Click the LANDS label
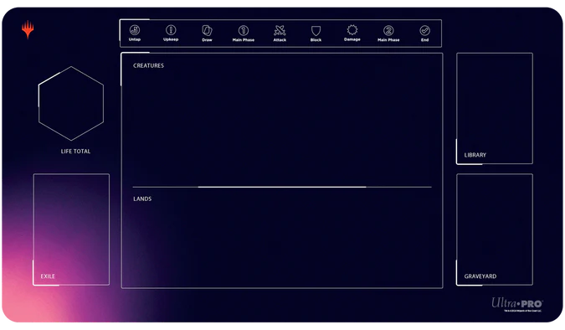Screen dimensions: 565x330 (142, 199)
